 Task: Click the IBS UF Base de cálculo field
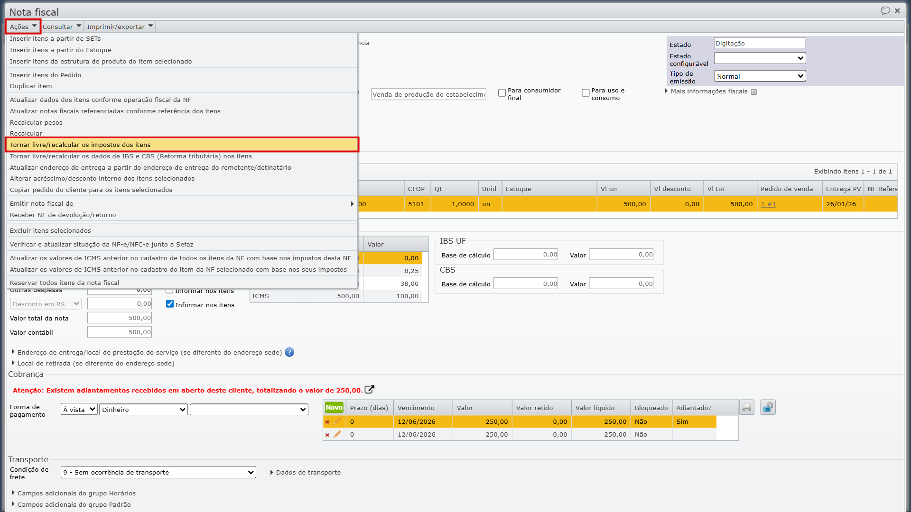526,255
